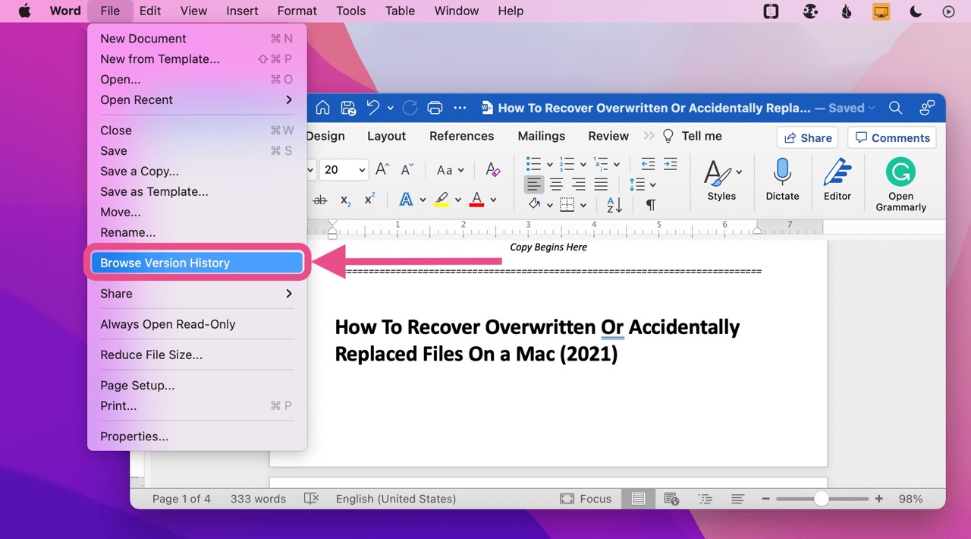Click the Tell me search box
This screenshot has width=971, height=539.
coord(693,136)
